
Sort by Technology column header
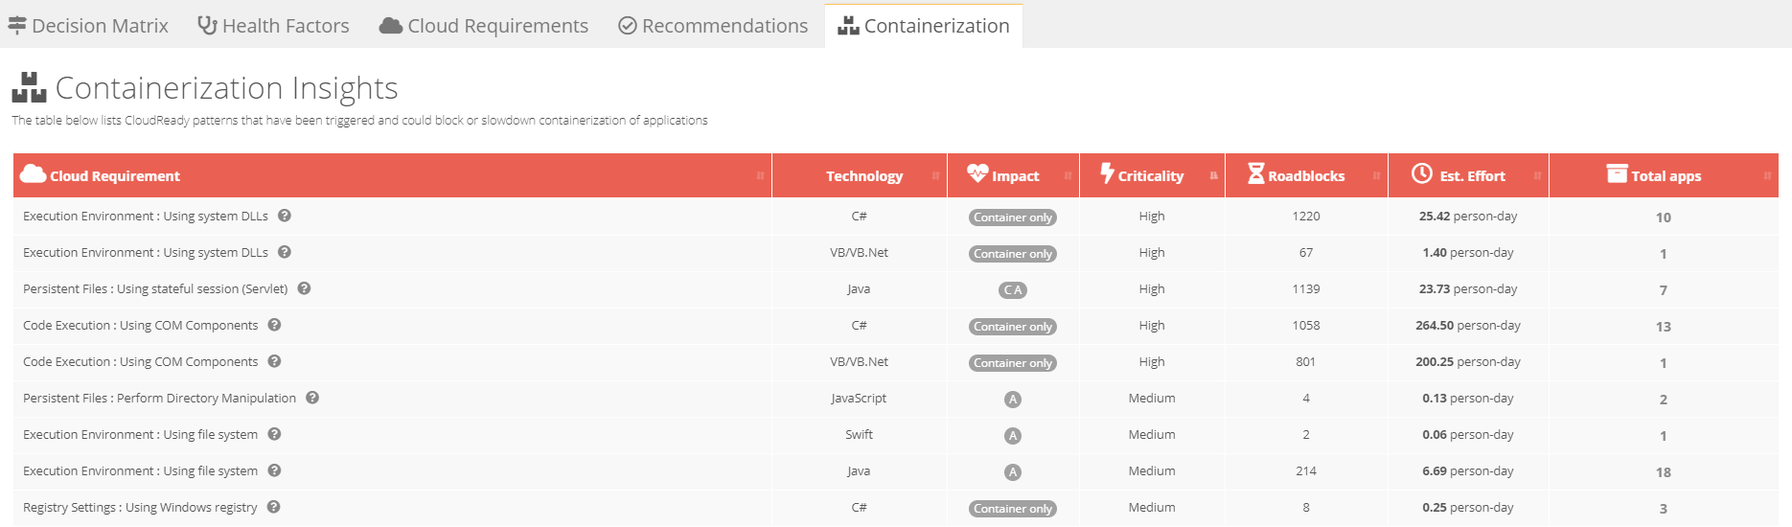coord(863,176)
